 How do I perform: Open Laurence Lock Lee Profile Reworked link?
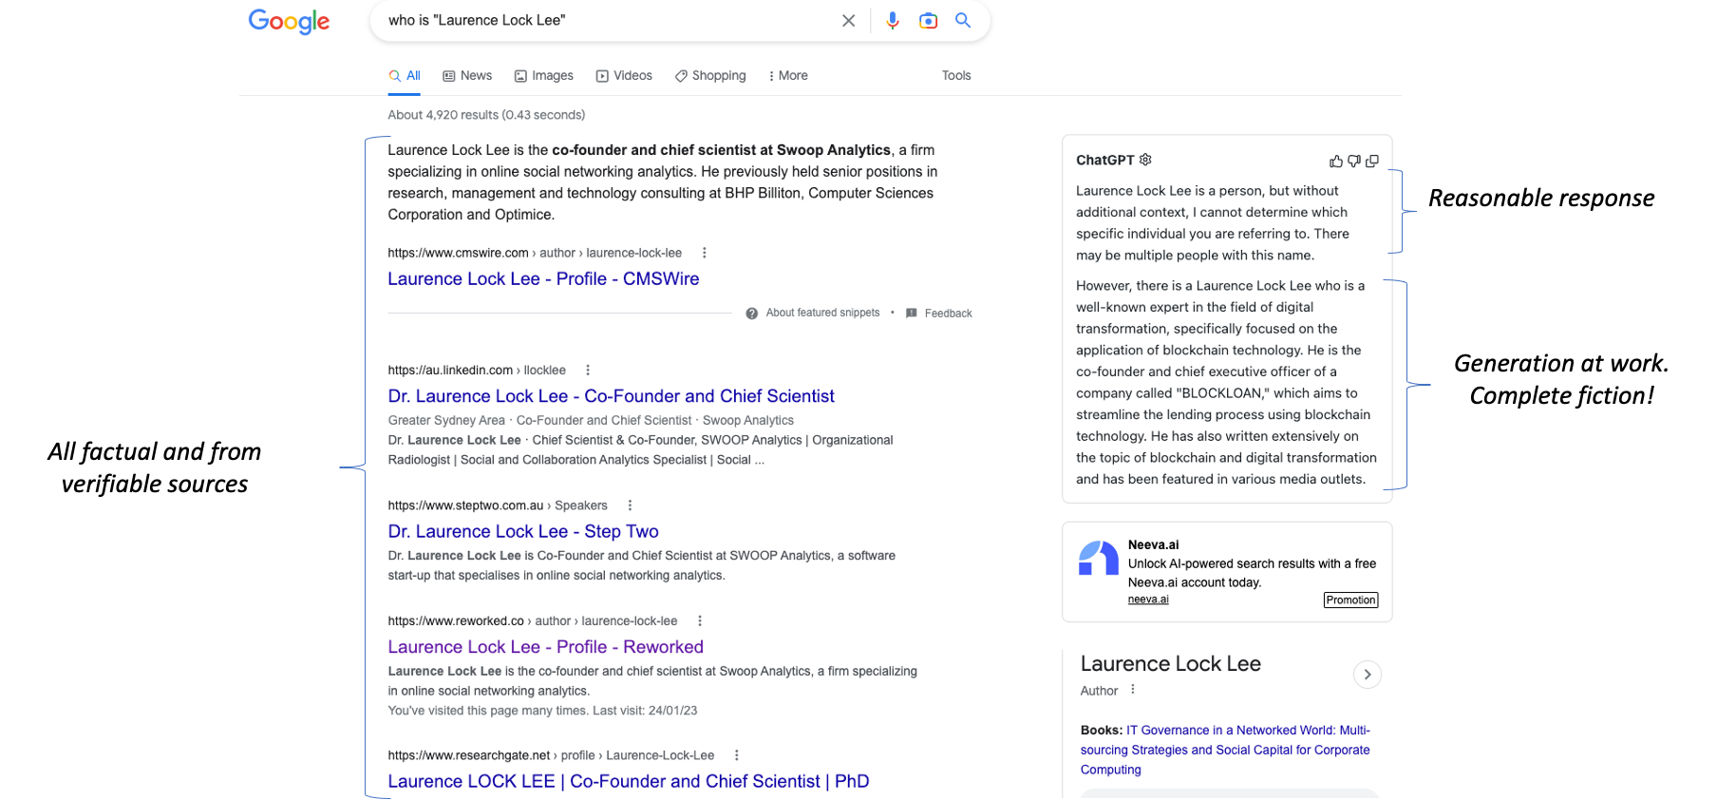[545, 647]
